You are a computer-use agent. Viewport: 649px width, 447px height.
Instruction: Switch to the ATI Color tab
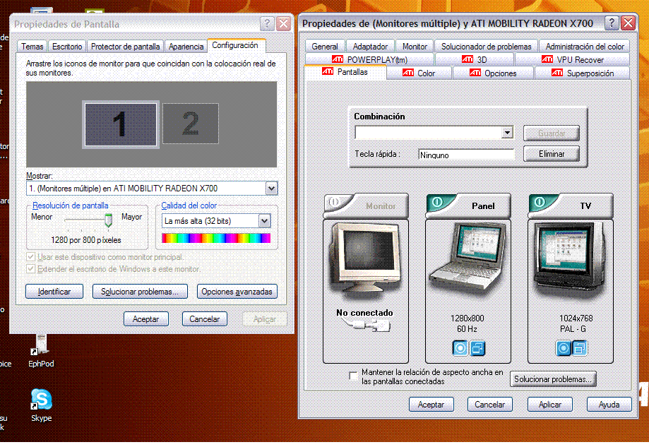(x=419, y=73)
